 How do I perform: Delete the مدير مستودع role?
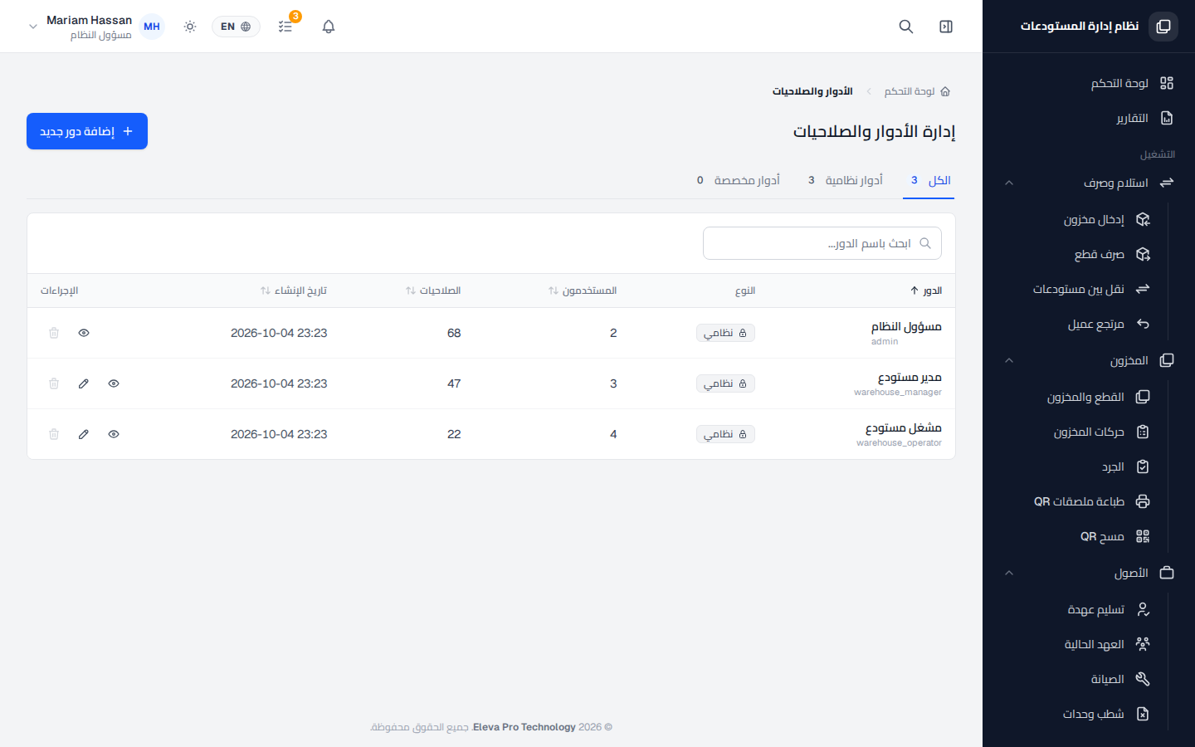click(54, 383)
